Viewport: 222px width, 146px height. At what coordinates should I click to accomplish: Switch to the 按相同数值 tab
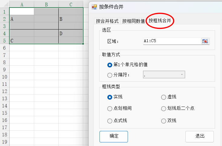pyautogui.click(x=133, y=21)
